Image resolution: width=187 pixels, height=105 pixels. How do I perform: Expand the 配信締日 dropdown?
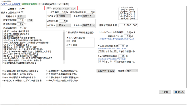[x=132, y=71]
